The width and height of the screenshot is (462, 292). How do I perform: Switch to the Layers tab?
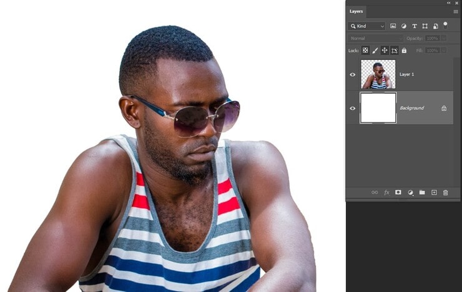click(x=356, y=11)
